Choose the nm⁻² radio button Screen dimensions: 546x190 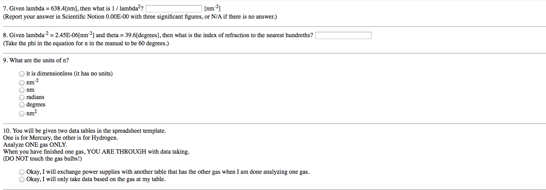click(x=22, y=82)
